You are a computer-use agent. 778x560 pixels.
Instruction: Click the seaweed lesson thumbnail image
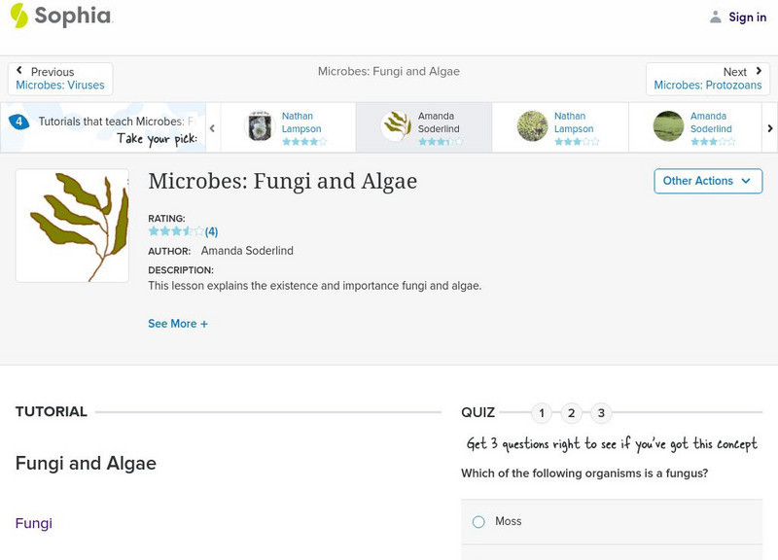coord(72,225)
